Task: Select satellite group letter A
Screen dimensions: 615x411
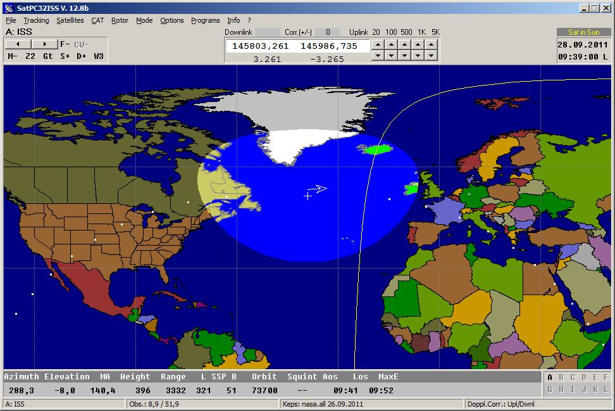Action: 550,377
